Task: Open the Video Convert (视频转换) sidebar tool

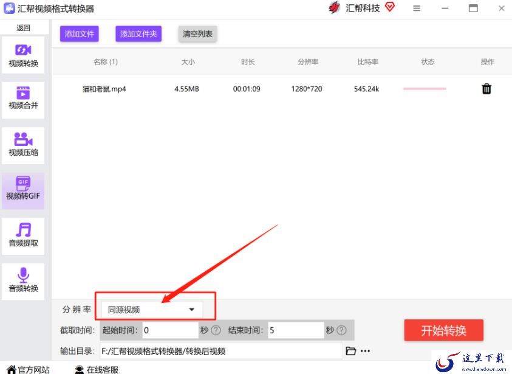Action: point(23,55)
